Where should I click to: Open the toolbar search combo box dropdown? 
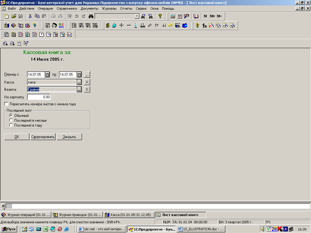point(137,16)
